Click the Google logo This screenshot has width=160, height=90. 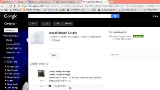10,16
